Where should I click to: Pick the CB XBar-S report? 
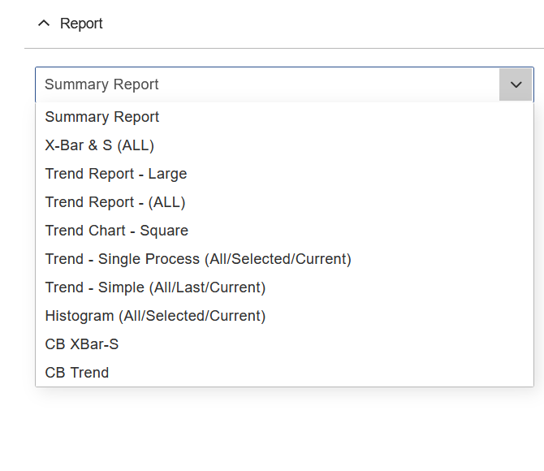click(82, 344)
